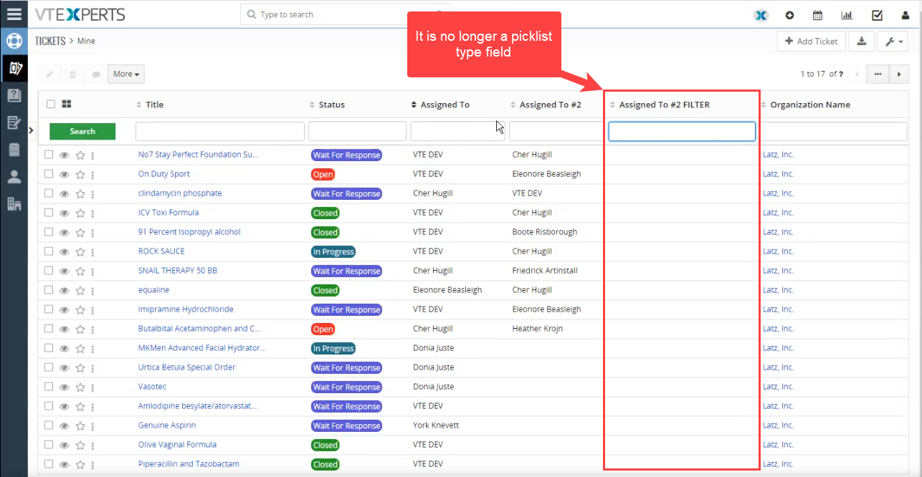Click the import download icon button
Viewport: 922px width, 477px height.
(861, 41)
